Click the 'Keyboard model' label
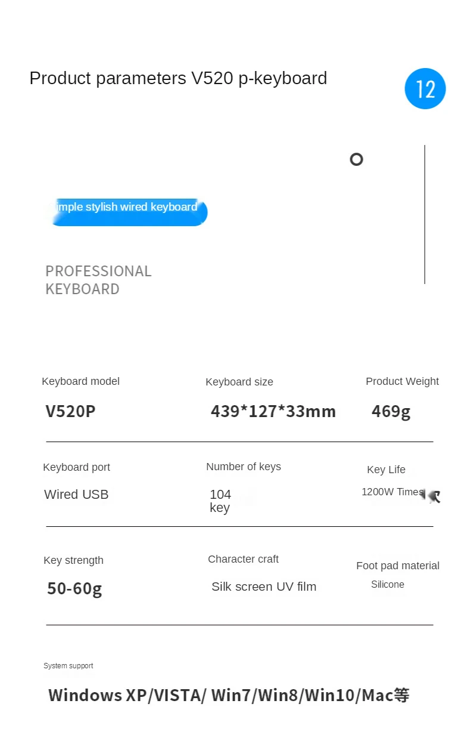 [x=80, y=381]
